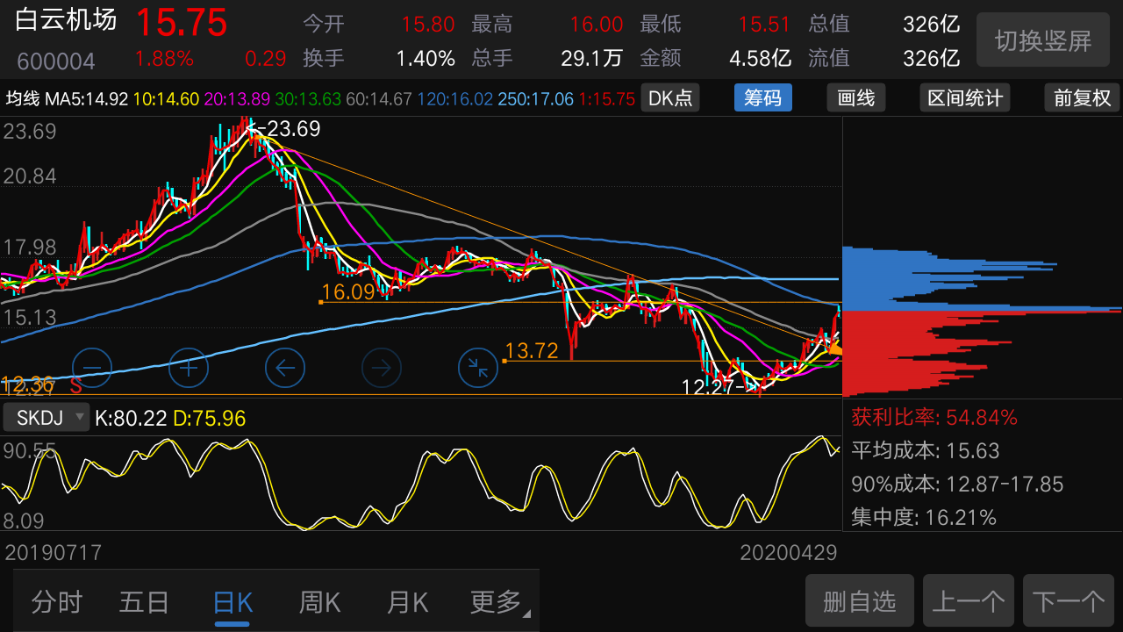Click the 下一个 next stock button

[x=1069, y=601]
